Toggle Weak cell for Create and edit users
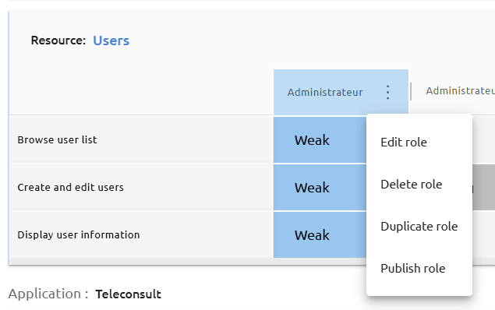495x310 pixels. click(320, 188)
